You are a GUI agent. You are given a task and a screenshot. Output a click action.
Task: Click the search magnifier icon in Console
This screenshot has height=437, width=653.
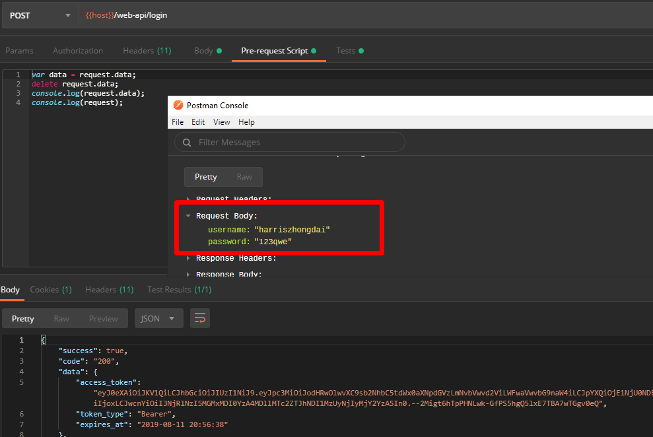pos(187,143)
